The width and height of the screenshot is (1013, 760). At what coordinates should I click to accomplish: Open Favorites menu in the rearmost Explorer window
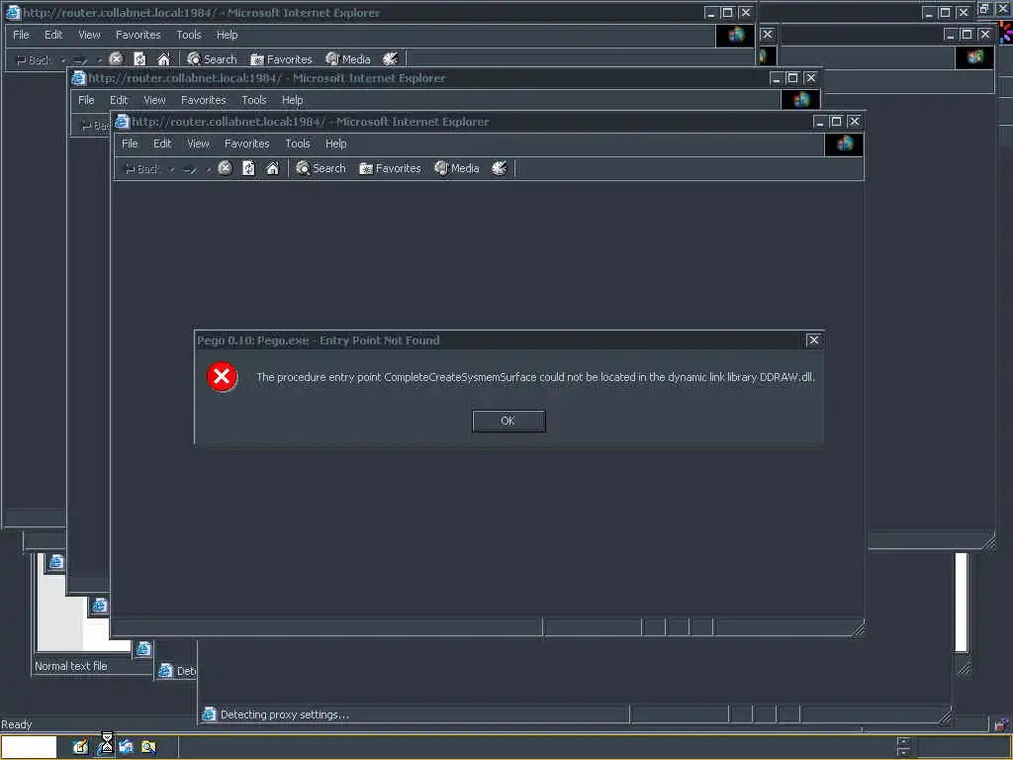click(x=138, y=35)
